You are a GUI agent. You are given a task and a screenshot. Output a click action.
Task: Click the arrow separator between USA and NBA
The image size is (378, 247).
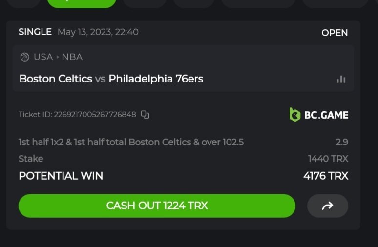[57, 57]
